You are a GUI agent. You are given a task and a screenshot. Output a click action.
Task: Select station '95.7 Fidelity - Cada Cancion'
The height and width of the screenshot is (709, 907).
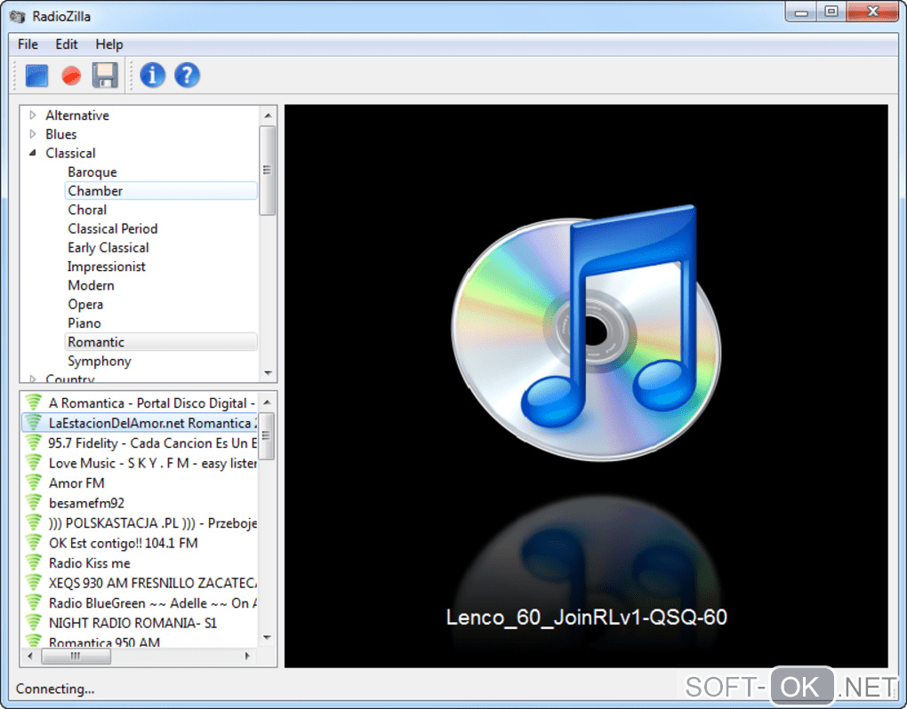click(x=152, y=443)
